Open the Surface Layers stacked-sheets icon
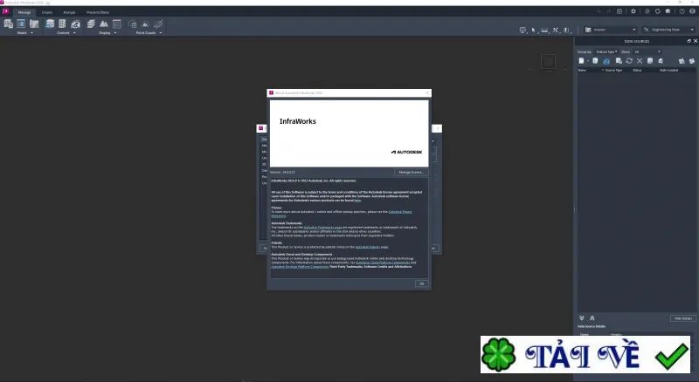Screen dimensions: 699x382 91,24
